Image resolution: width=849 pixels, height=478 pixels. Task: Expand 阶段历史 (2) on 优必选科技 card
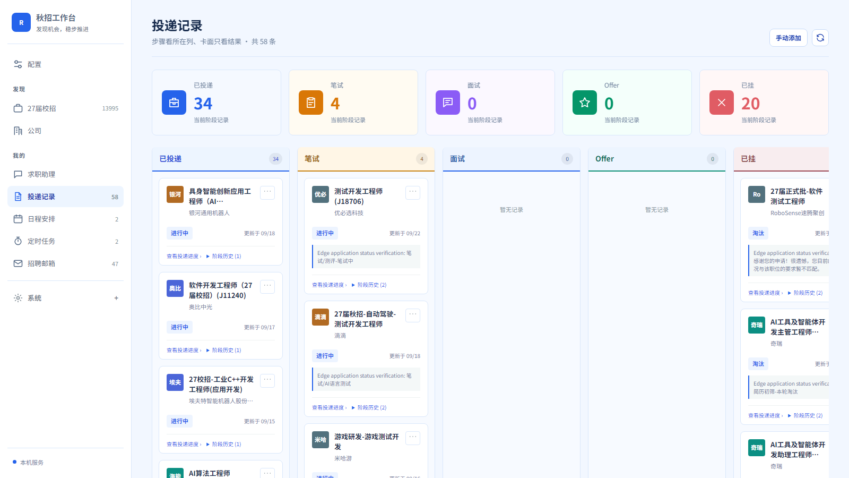(369, 285)
